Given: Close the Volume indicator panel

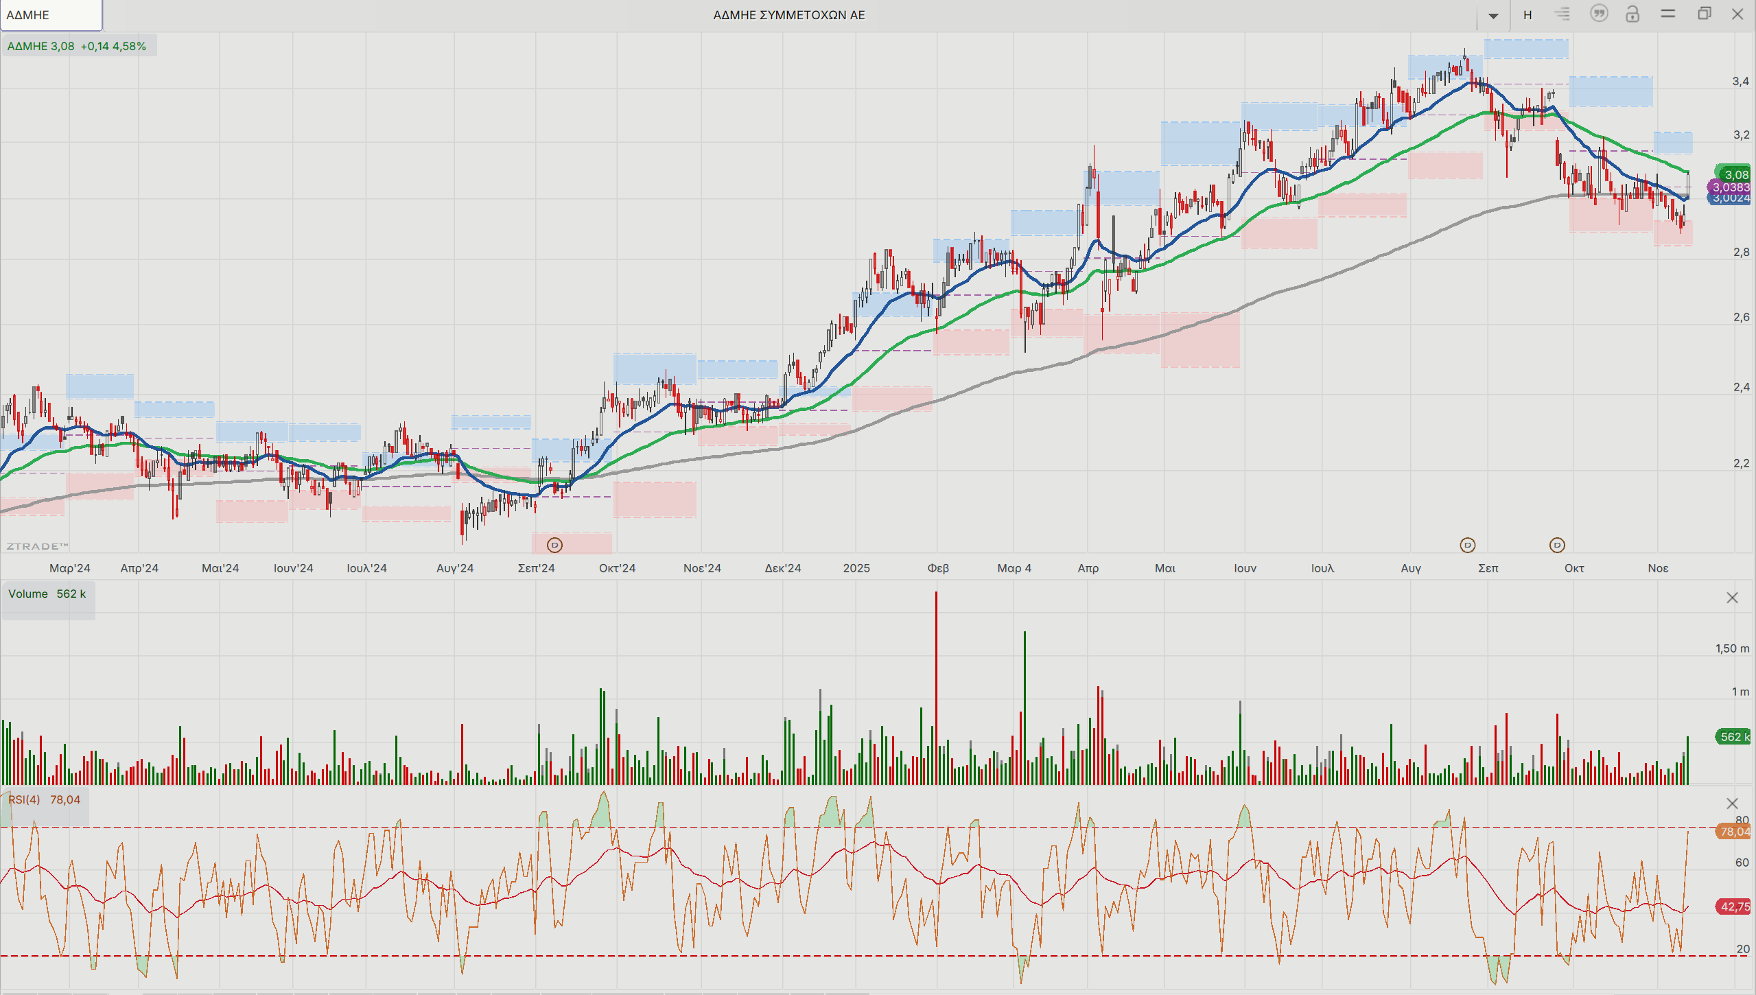Looking at the screenshot, I should [1732, 598].
